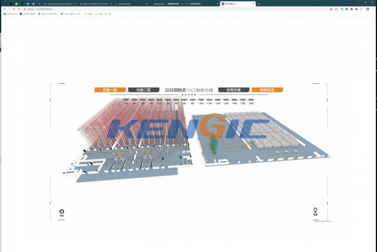This screenshot has height=252, width=377.
Task: Click the Chrome profile avatar icon
Action: point(367,9)
